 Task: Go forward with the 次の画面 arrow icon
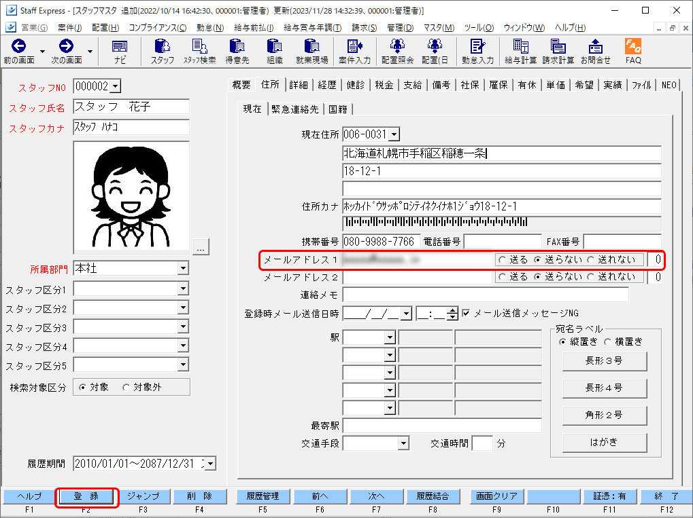(66, 46)
